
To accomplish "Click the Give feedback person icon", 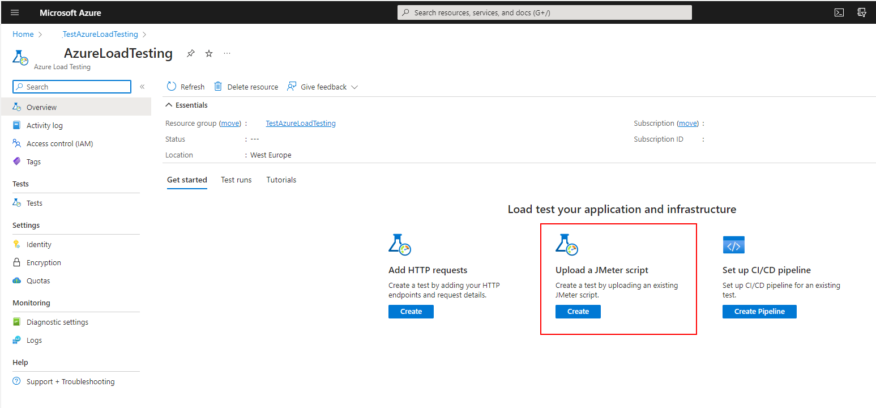I will coord(292,86).
